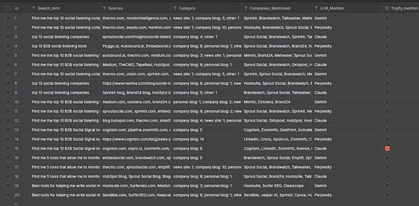Check the Trigify_mention checkbox in row 8
Image resolution: width=419 pixels, height=206 pixels.
point(387,83)
